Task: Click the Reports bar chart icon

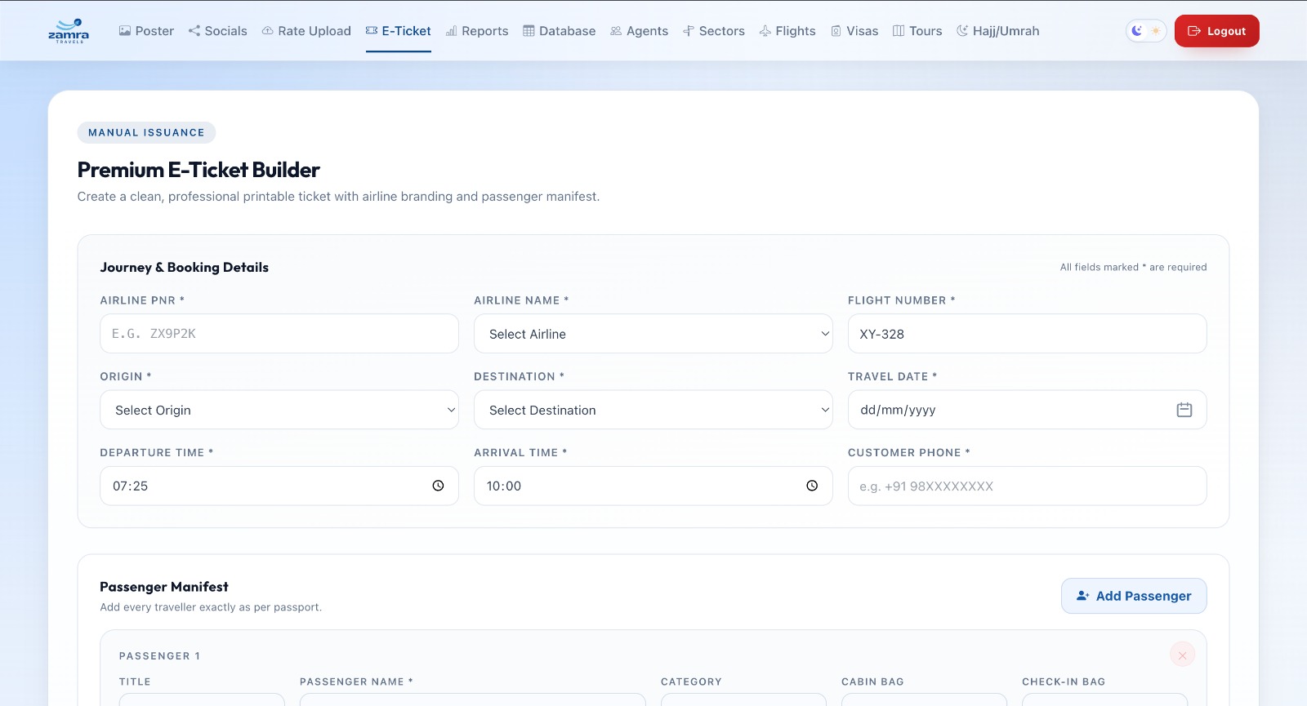Action: point(451,31)
